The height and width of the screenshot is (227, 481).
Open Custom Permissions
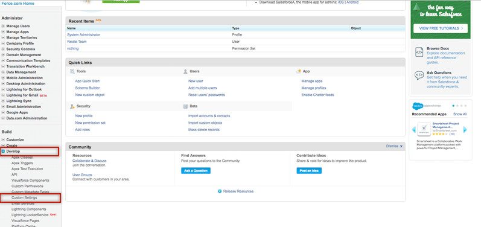(x=27, y=186)
